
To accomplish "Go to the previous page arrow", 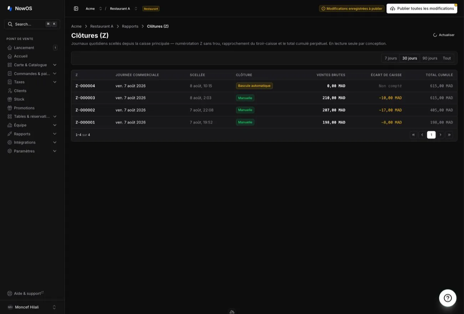I will pyautogui.click(x=422, y=135).
